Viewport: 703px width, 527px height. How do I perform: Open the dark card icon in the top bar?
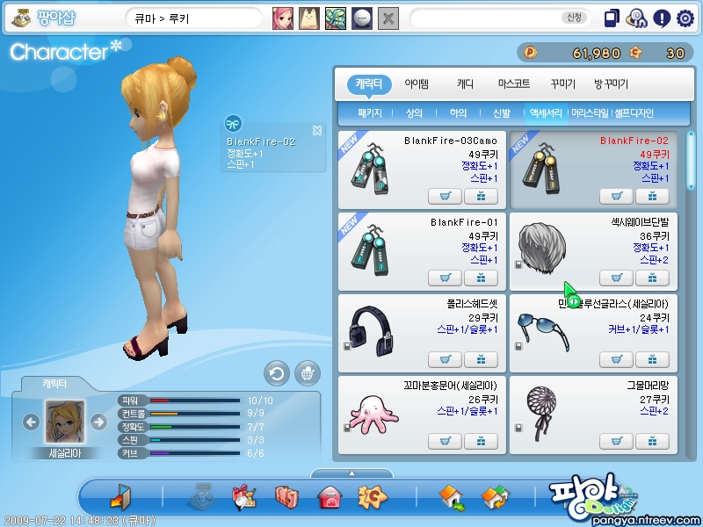[612, 18]
